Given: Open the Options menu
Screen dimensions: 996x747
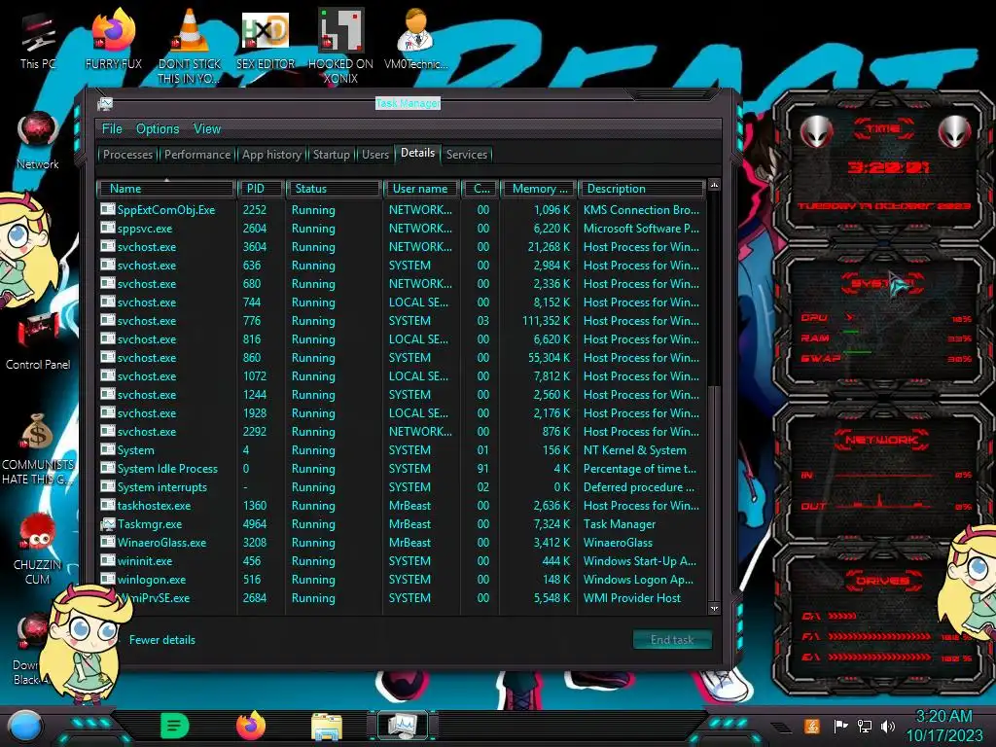Looking at the screenshot, I should tap(158, 129).
